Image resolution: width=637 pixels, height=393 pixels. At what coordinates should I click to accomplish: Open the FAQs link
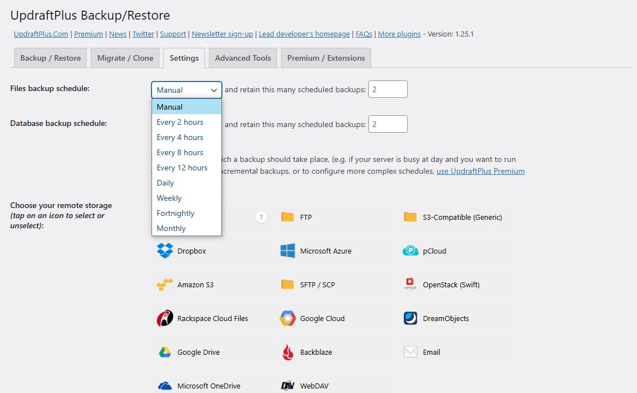[x=364, y=34]
